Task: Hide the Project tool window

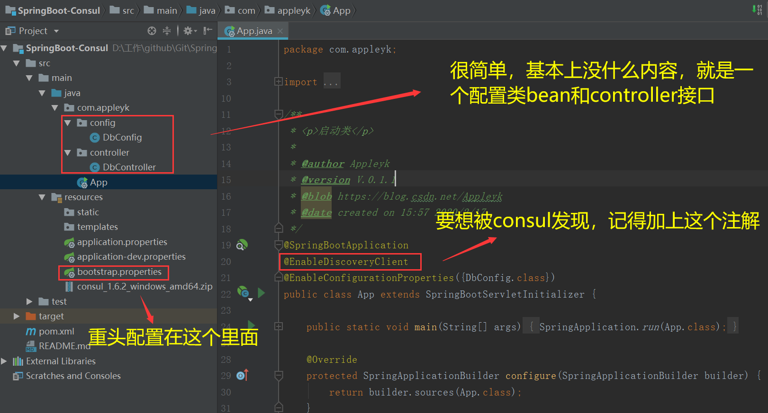Action: (208, 31)
